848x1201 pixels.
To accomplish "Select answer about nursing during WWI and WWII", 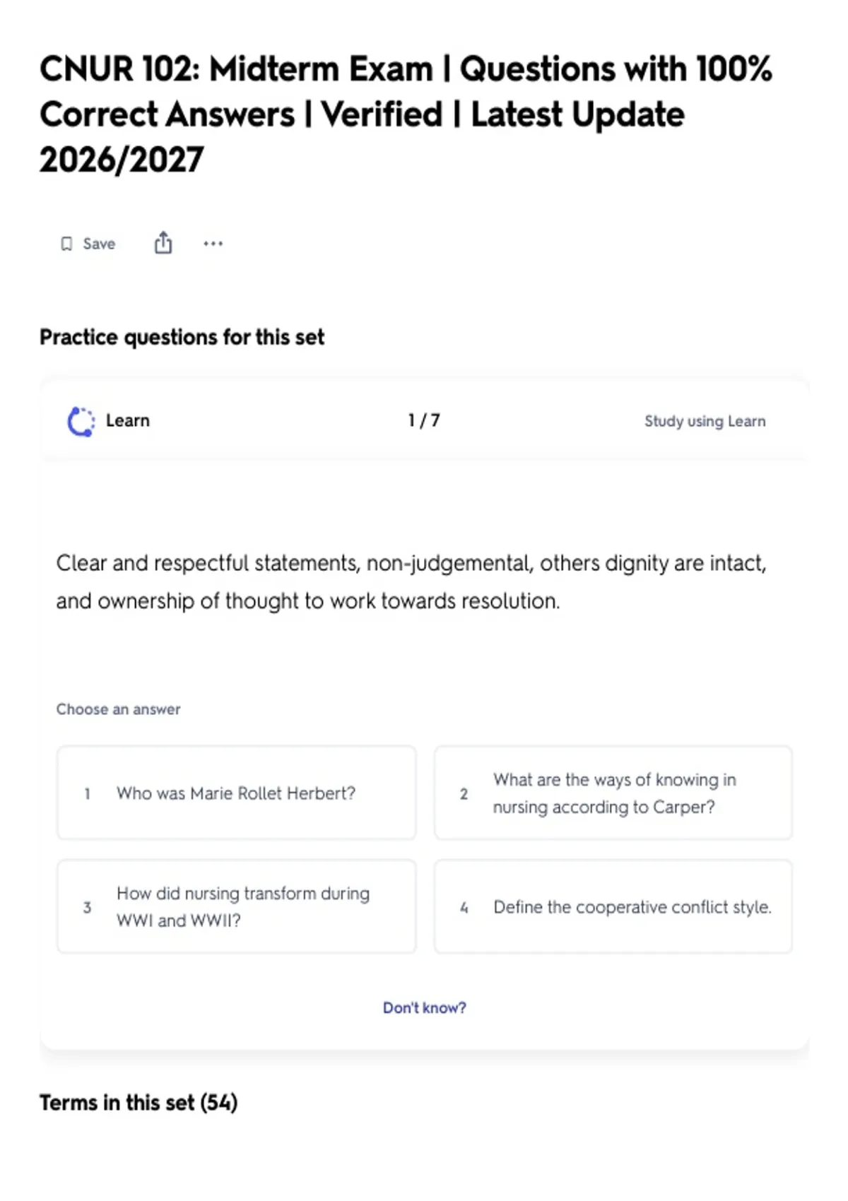I will 236,906.
